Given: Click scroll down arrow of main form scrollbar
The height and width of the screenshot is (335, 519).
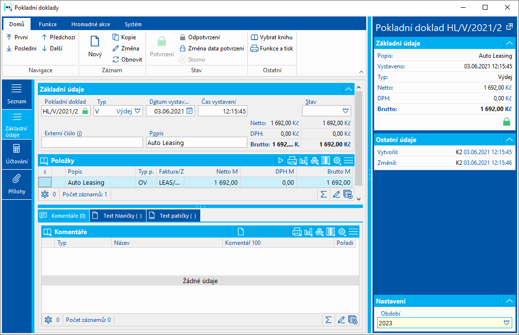Looking at the screenshot, I should [x=358, y=199].
